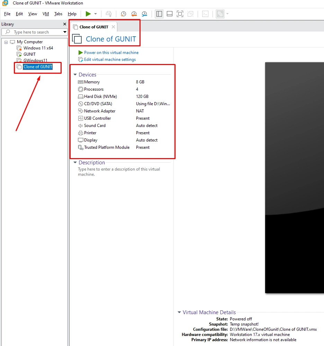Viewport: 324px width, 346px height.
Task: Select GWindows11 virtual machine in library
Action: [x=35, y=61]
